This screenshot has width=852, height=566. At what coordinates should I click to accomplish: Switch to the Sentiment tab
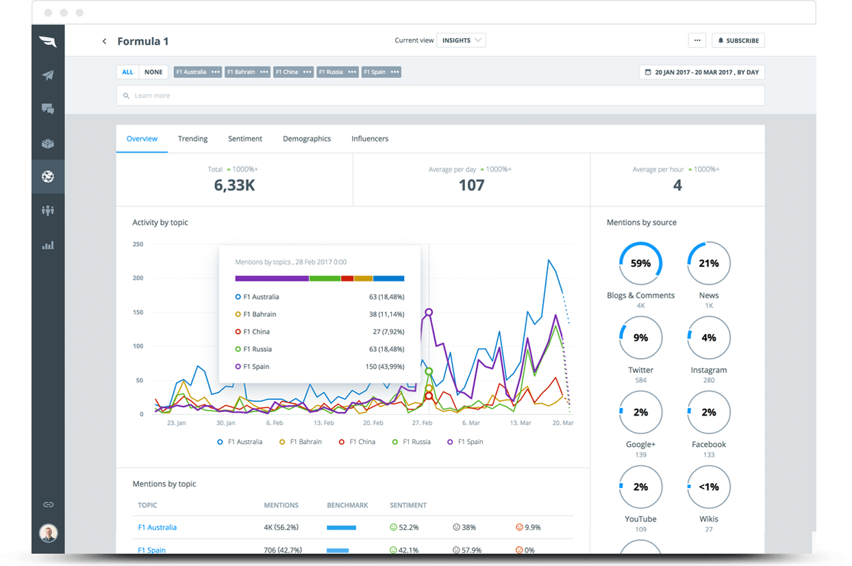click(245, 139)
